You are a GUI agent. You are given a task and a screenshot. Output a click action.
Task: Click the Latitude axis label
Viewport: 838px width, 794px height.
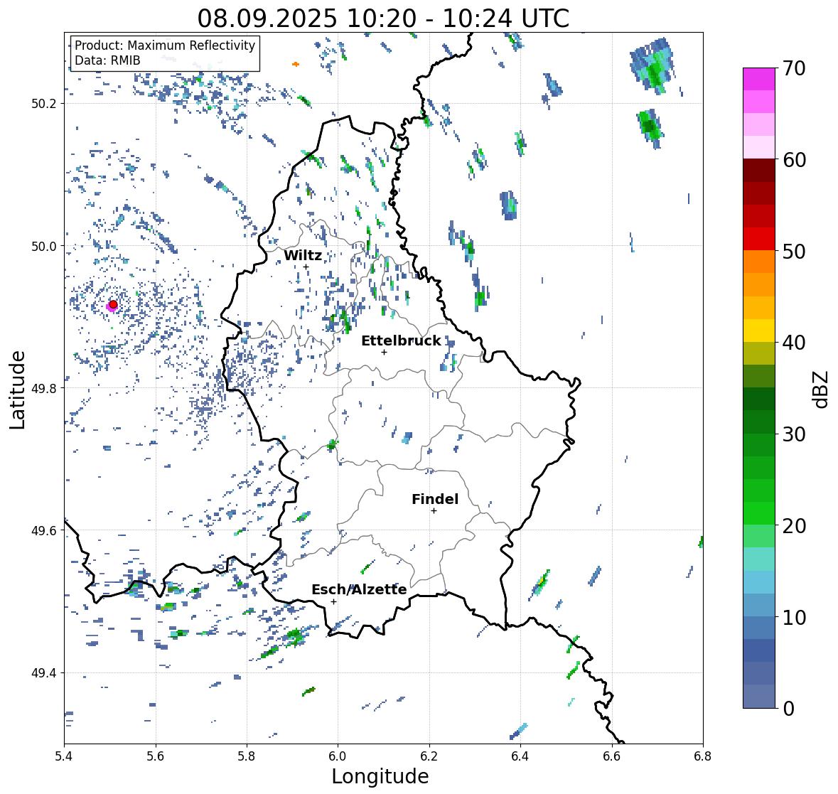(17, 390)
